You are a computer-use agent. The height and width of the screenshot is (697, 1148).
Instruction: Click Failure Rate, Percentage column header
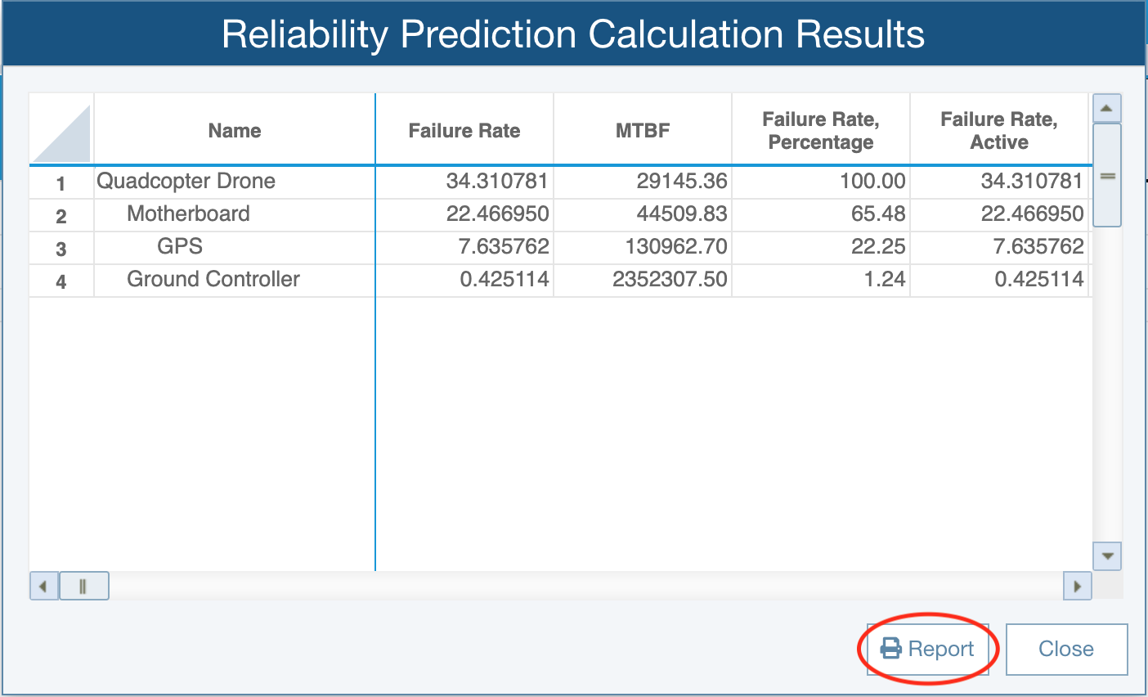click(x=821, y=131)
